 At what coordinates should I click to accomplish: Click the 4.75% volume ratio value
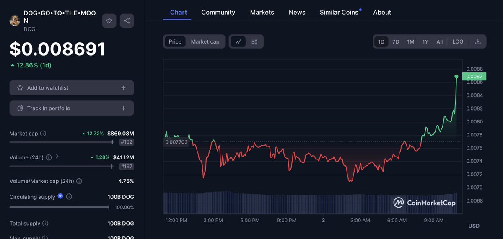pyautogui.click(x=126, y=181)
